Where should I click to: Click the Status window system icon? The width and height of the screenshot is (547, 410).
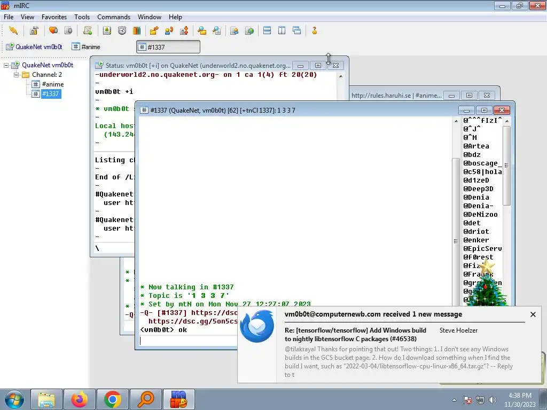[x=99, y=65]
